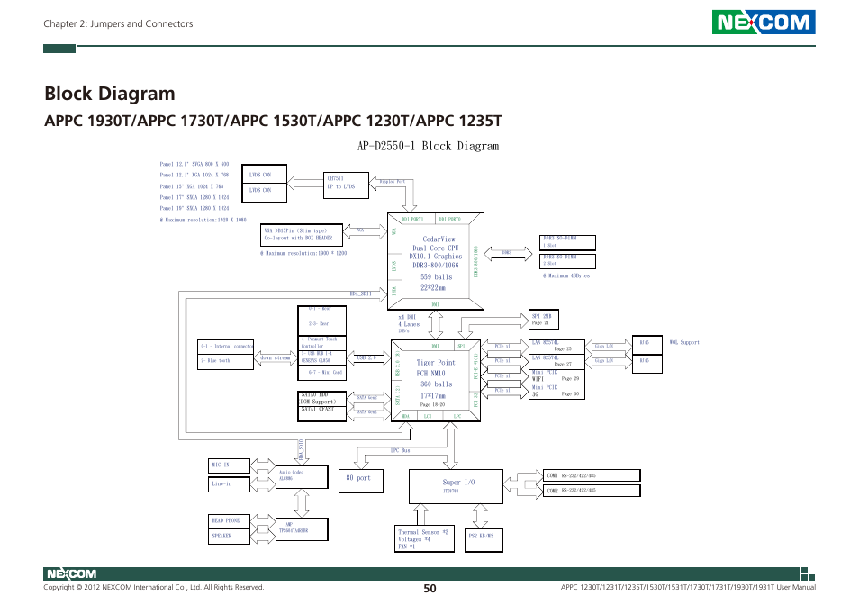Click the 'Panel 15" XGA 1024 X 768' line

[x=192, y=186]
